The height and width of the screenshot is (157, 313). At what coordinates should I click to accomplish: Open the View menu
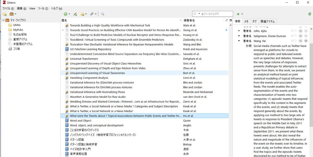point(32,8)
